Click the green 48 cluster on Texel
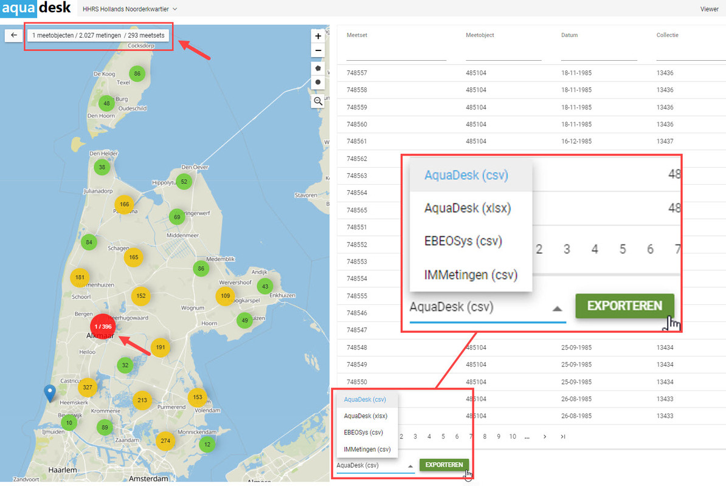 tap(106, 103)
